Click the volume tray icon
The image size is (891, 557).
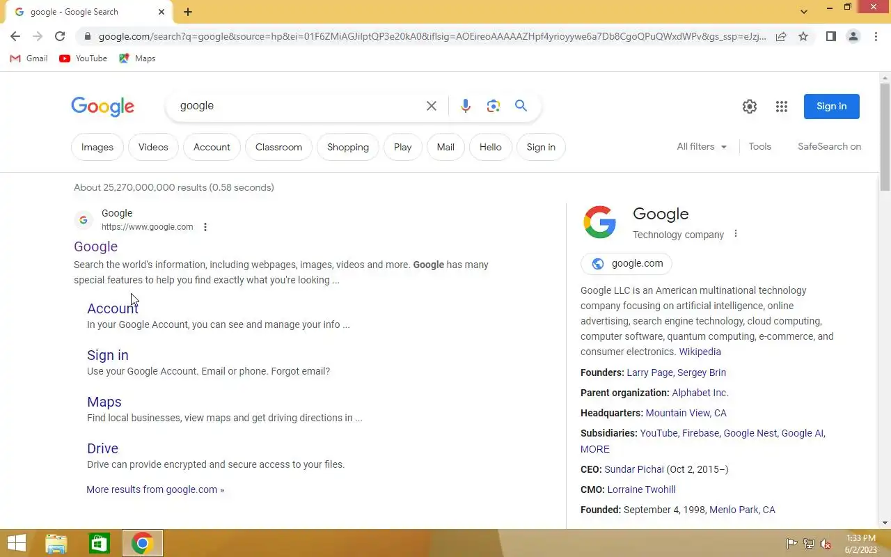(x=826, y=544)
